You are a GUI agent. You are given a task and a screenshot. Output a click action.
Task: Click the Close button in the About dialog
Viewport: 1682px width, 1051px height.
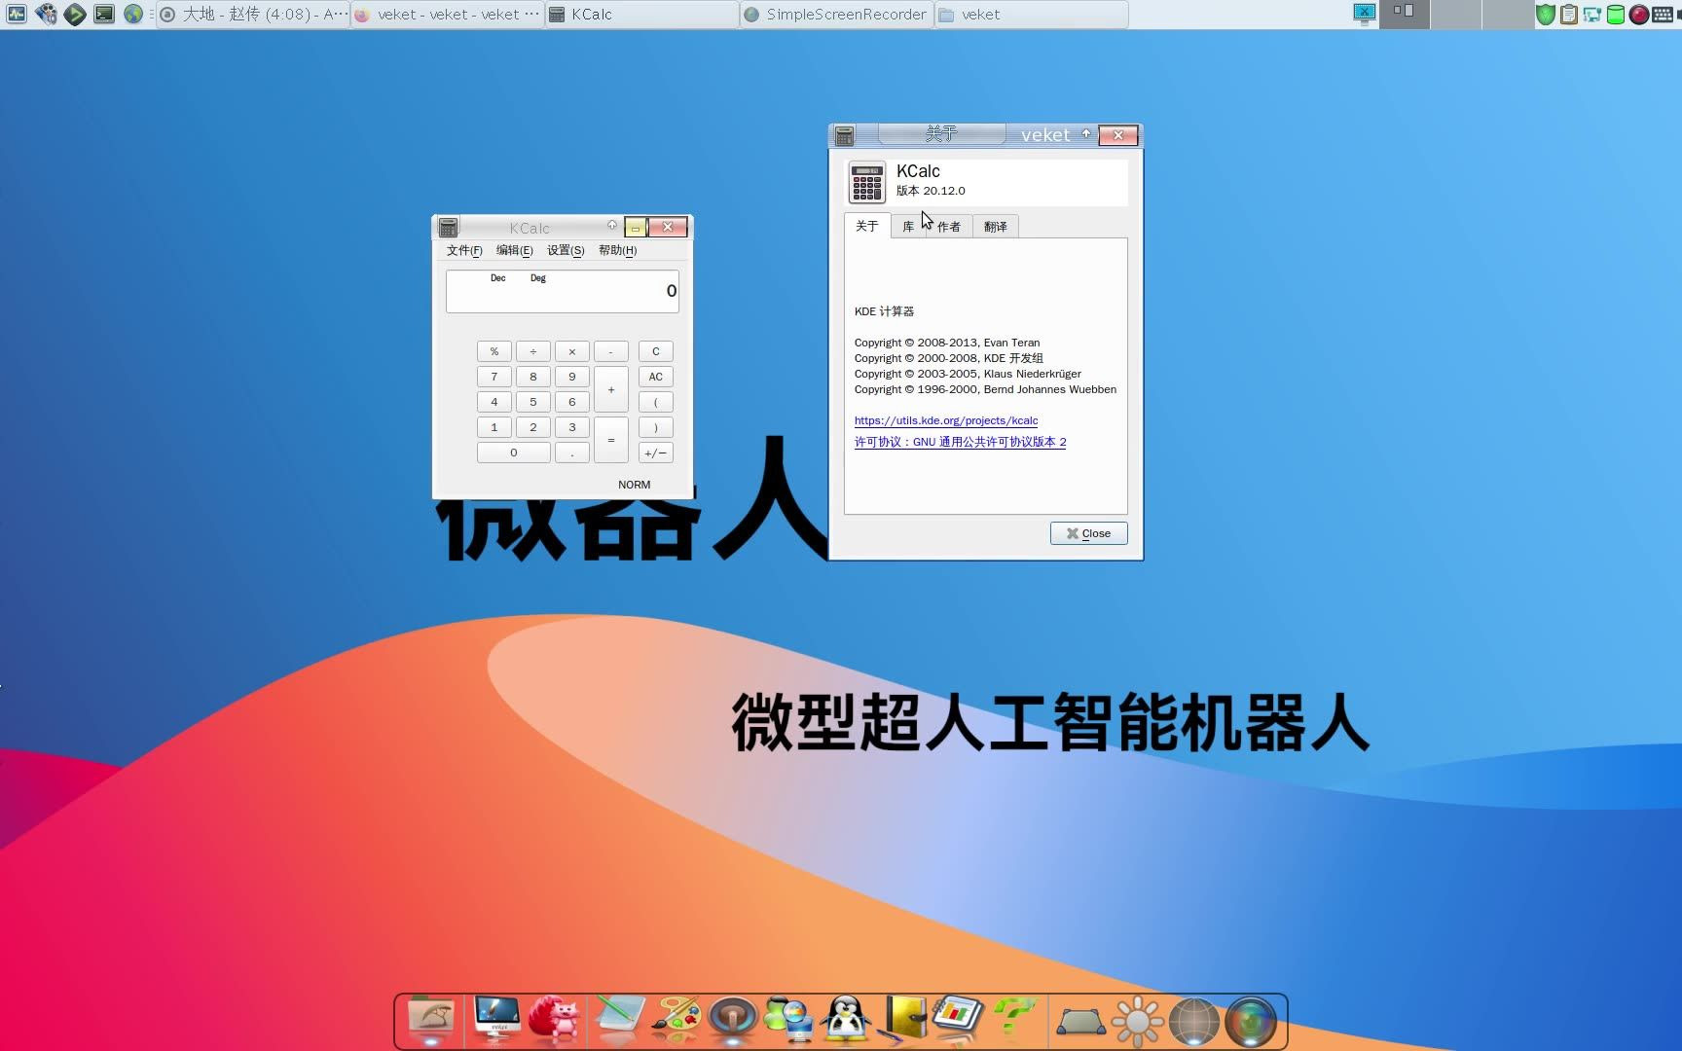(1088, 532)
